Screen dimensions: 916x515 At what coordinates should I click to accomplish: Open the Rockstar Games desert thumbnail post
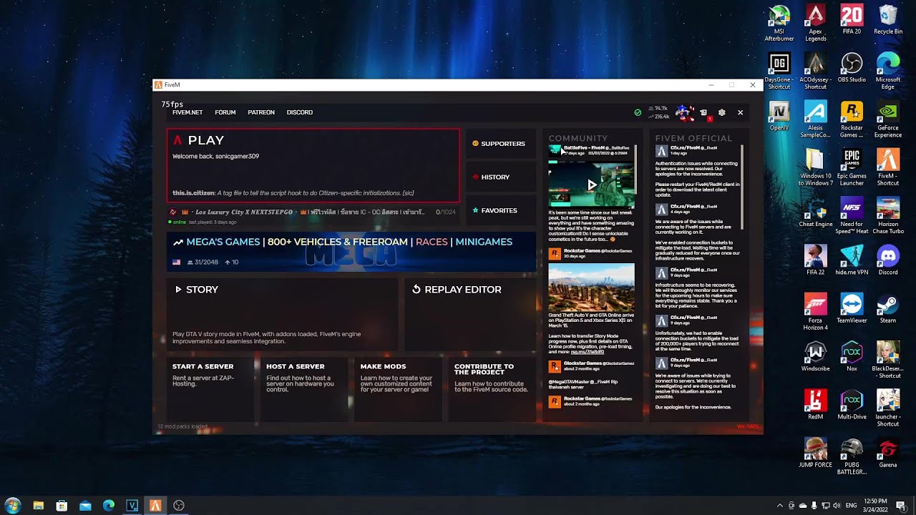tap(591, 288)
